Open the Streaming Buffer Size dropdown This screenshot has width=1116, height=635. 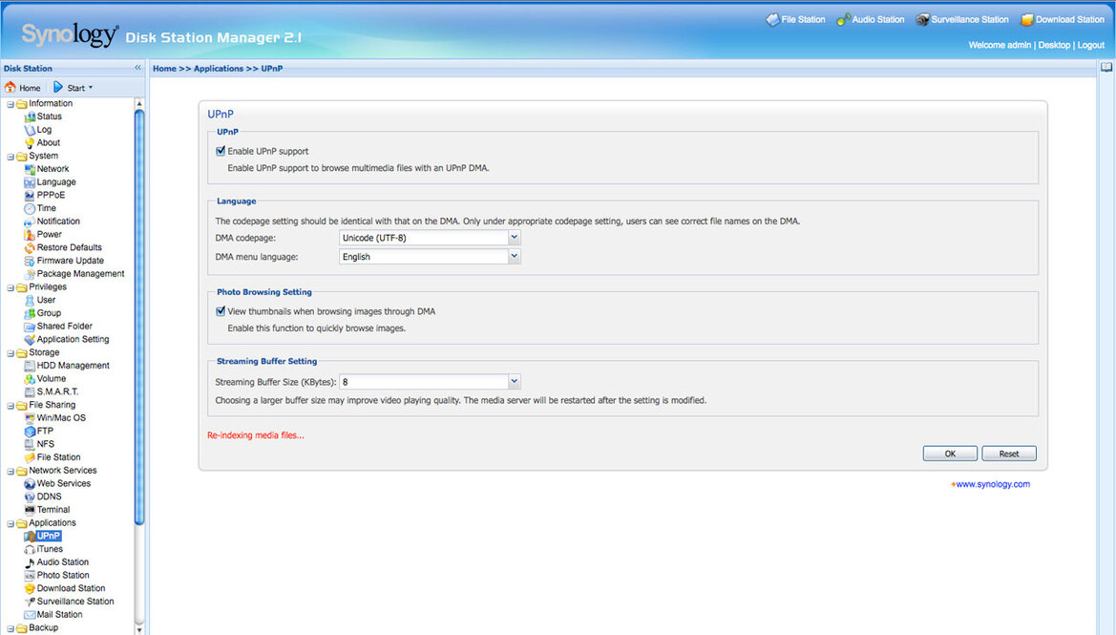(514, 382)
